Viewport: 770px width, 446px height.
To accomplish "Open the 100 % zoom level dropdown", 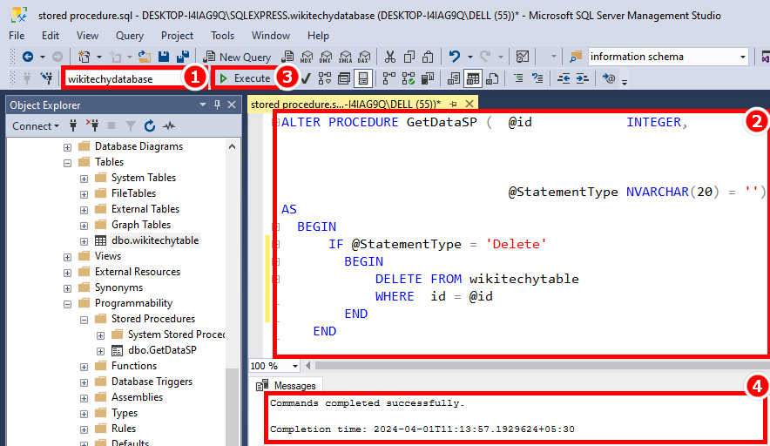I will point(295,366).
